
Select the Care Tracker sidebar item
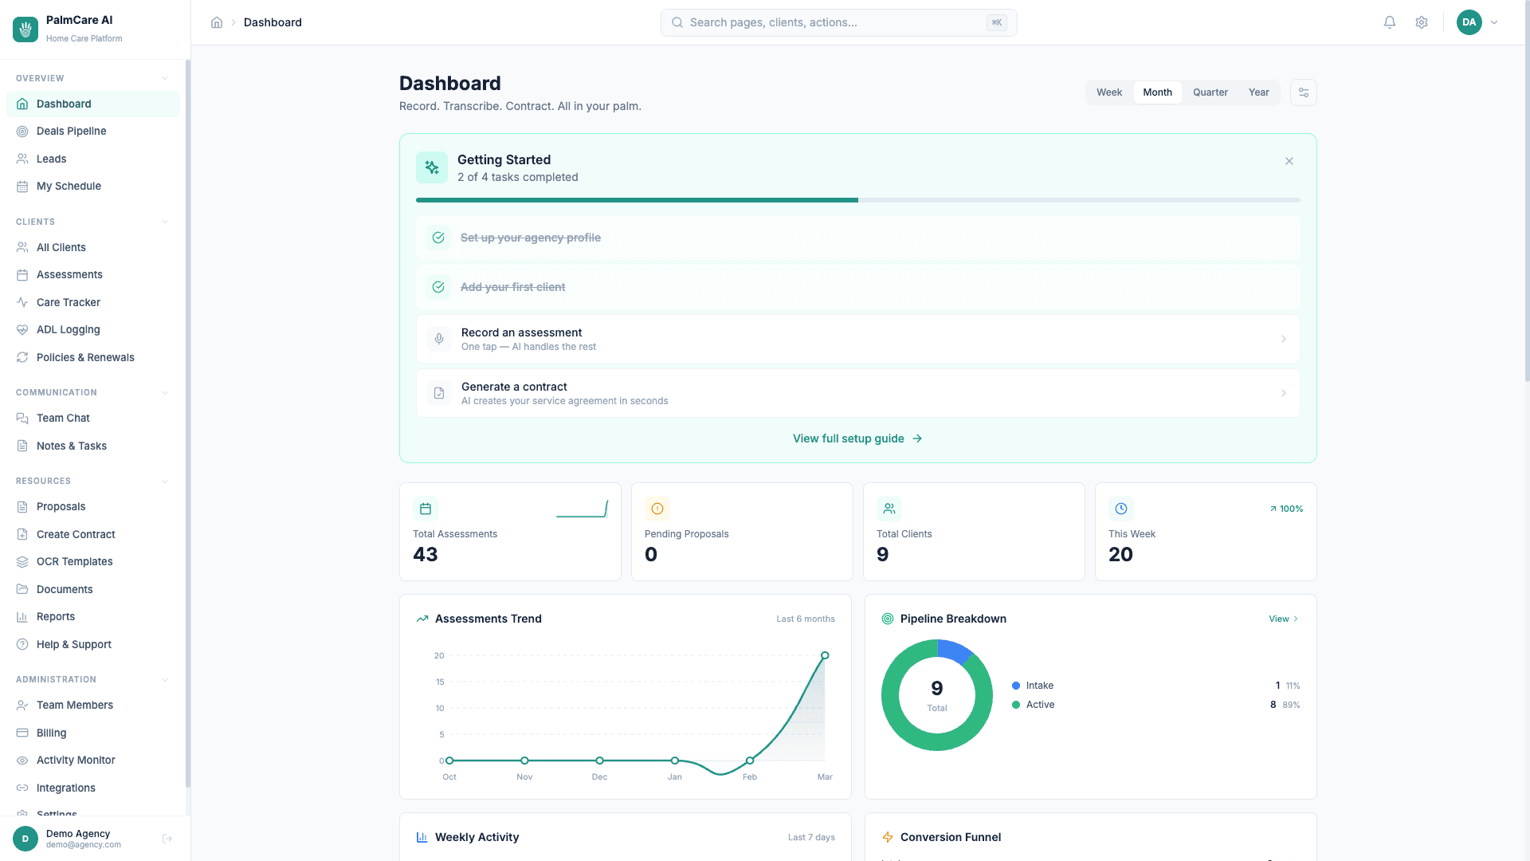point(68,302)
